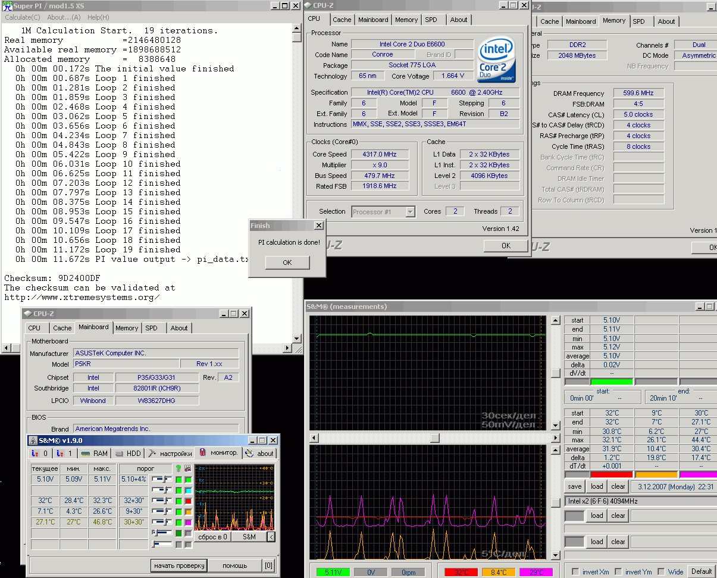Open the Calculate(C) menu in Super PI

point(23,17)
